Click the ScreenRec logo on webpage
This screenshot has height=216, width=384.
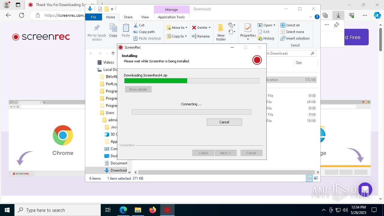[x=41, y=37]
